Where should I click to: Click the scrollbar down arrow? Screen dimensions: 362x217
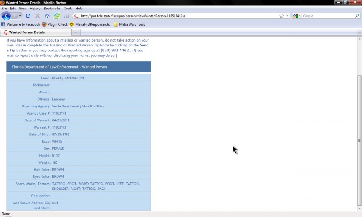tap(359, 208)
